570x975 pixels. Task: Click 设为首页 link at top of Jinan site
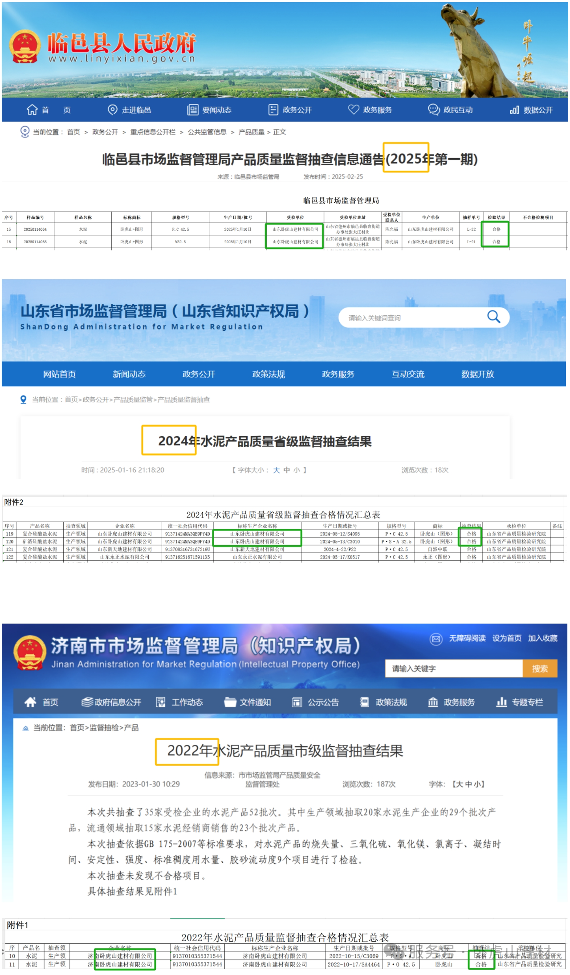point(507,638)
